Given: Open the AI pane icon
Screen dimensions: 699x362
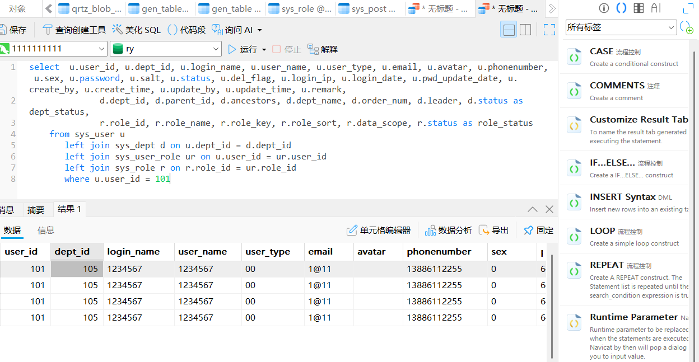Looking at the screenshot, I should (x=656, y=8).
